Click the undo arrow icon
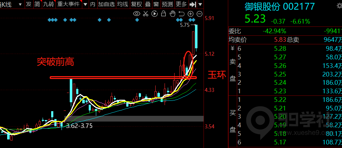This screenshot has width=342, height=148. [181, 14]
